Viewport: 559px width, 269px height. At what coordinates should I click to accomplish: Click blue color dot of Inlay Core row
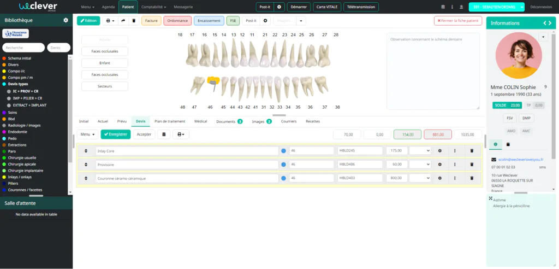click(x=284, y=151)
